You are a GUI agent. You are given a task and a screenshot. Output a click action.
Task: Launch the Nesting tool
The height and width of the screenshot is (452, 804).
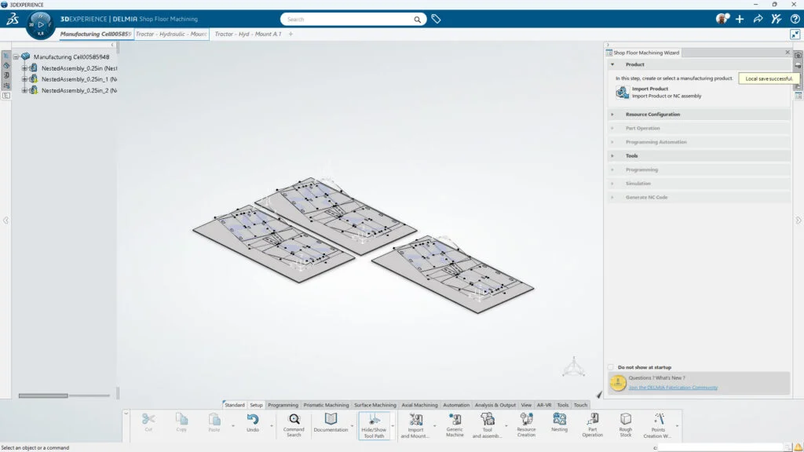[559, 423]
